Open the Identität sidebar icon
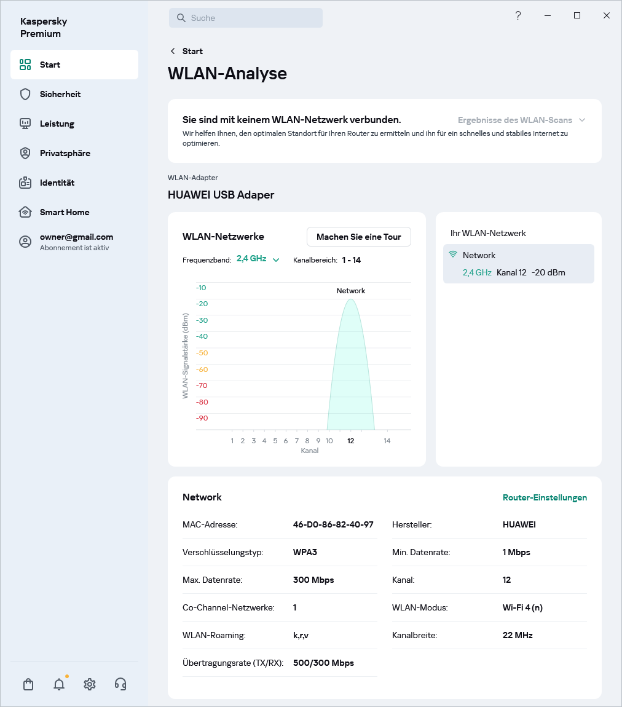The width and height of the screenshot is (622, 707). pyautogui.click(x=25, y=182)
